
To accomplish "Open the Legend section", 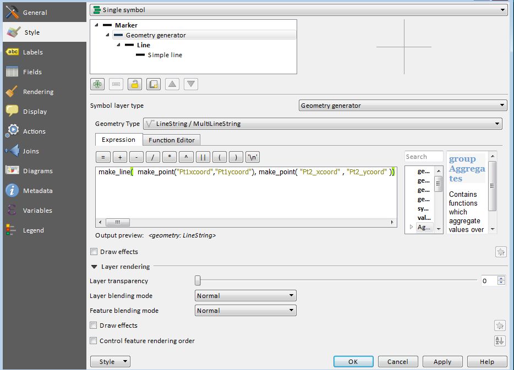I will pos(45,230).
